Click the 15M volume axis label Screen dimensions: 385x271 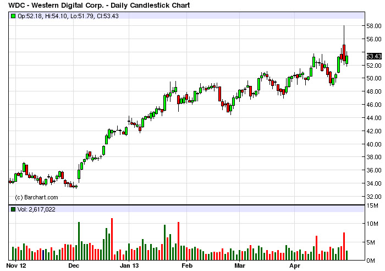(372, 205)
